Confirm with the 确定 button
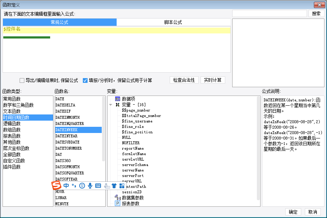The width and height of the screenshot is (327, 218). 293,212
